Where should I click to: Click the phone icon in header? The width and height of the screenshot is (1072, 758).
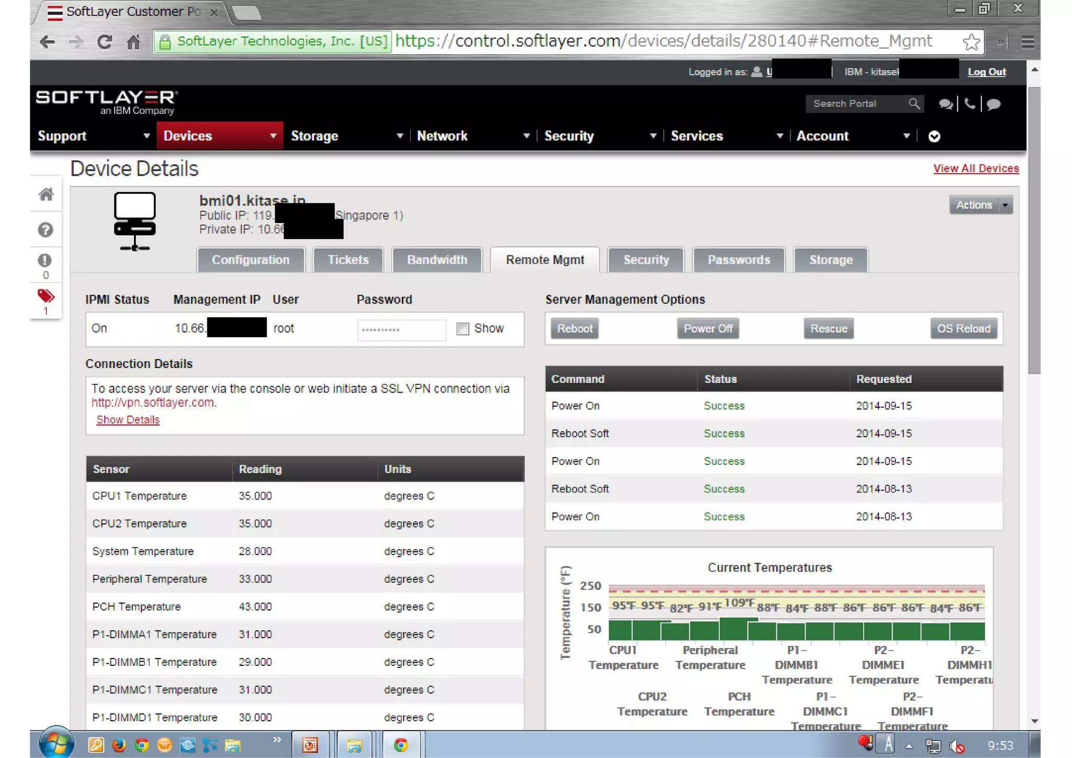pos(969,104)
